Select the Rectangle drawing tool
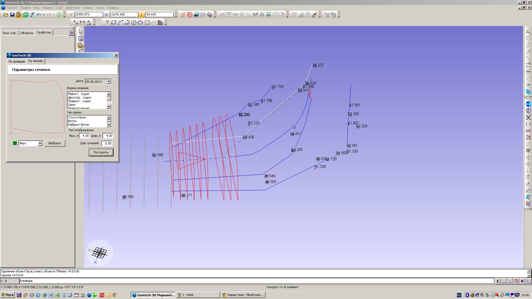532x299 pixels. pos(114,23)
